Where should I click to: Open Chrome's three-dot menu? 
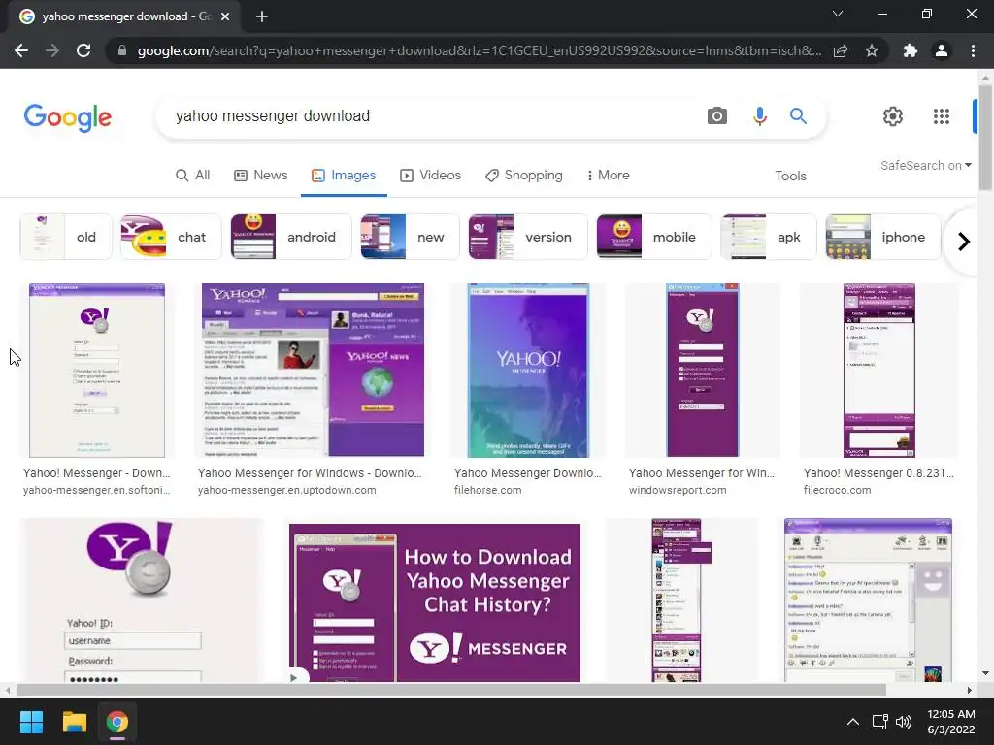click(973, 50)
